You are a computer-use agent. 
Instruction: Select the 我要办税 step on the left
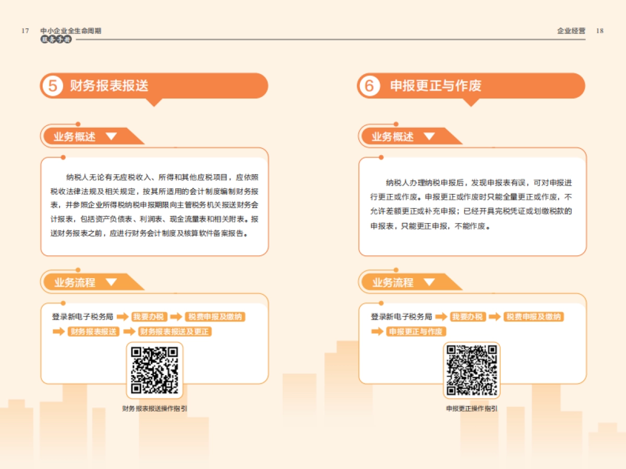click(x=148, y=316)
